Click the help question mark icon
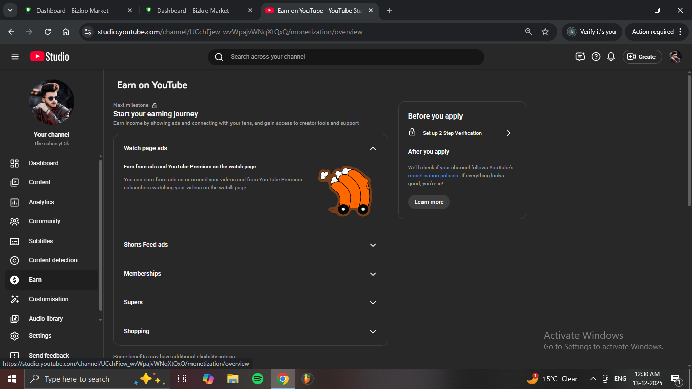692x389 pixels. click(596, 57)
